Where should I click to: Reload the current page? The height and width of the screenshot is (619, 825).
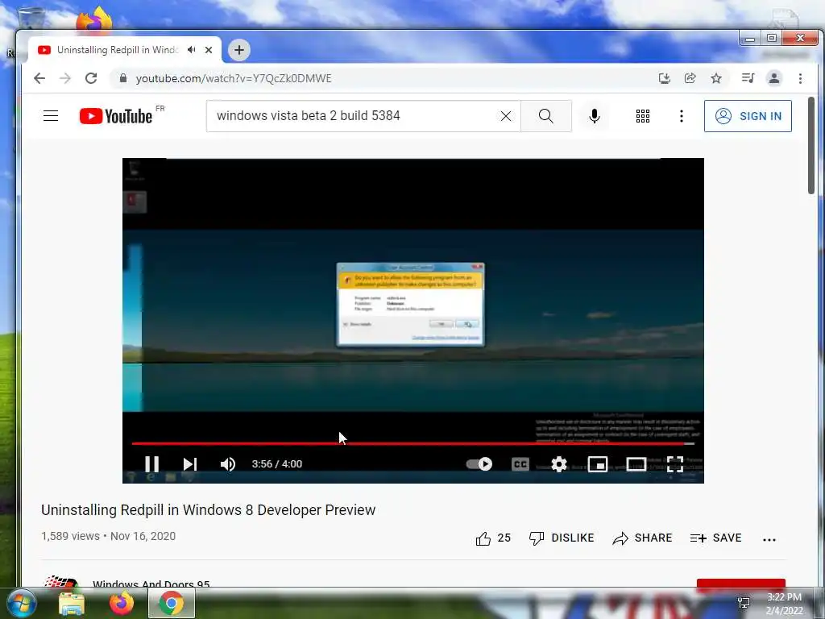tap(91, 78)
